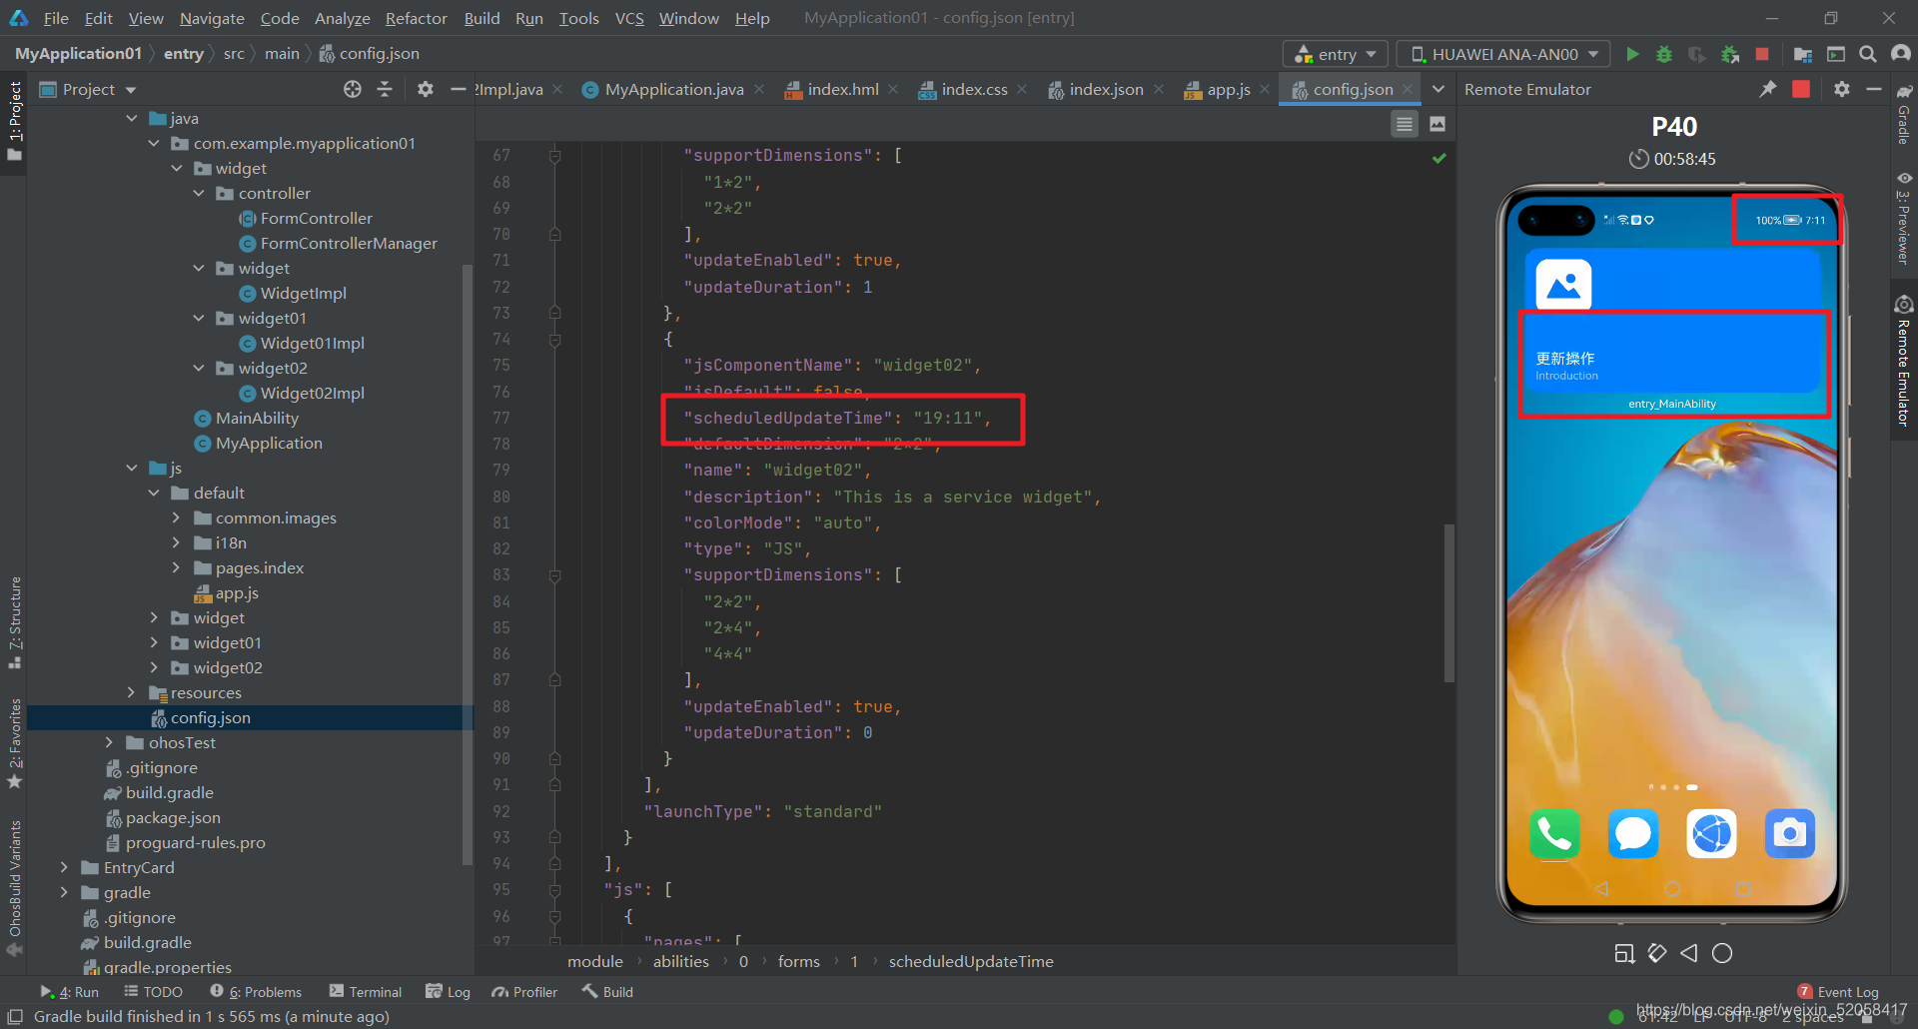The height and width of the screenshot is (1029, 1918).
Task: Collapse all nodes in Project panel
Action: tap(385, 89)
